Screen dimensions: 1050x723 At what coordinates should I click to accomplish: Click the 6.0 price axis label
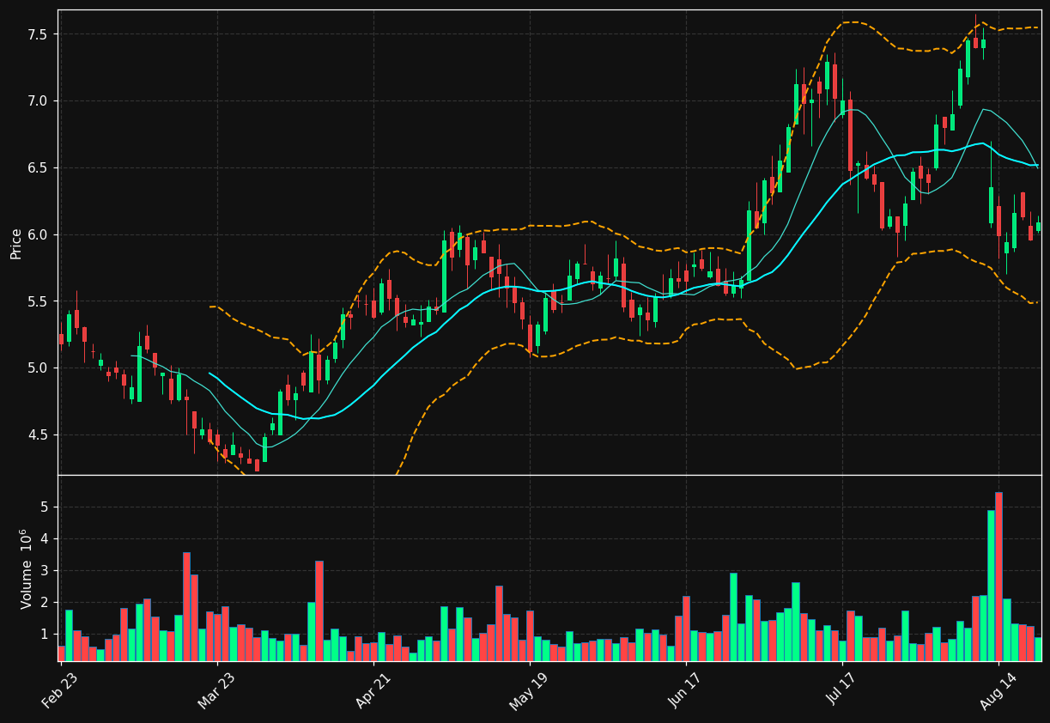coord(38,234)
